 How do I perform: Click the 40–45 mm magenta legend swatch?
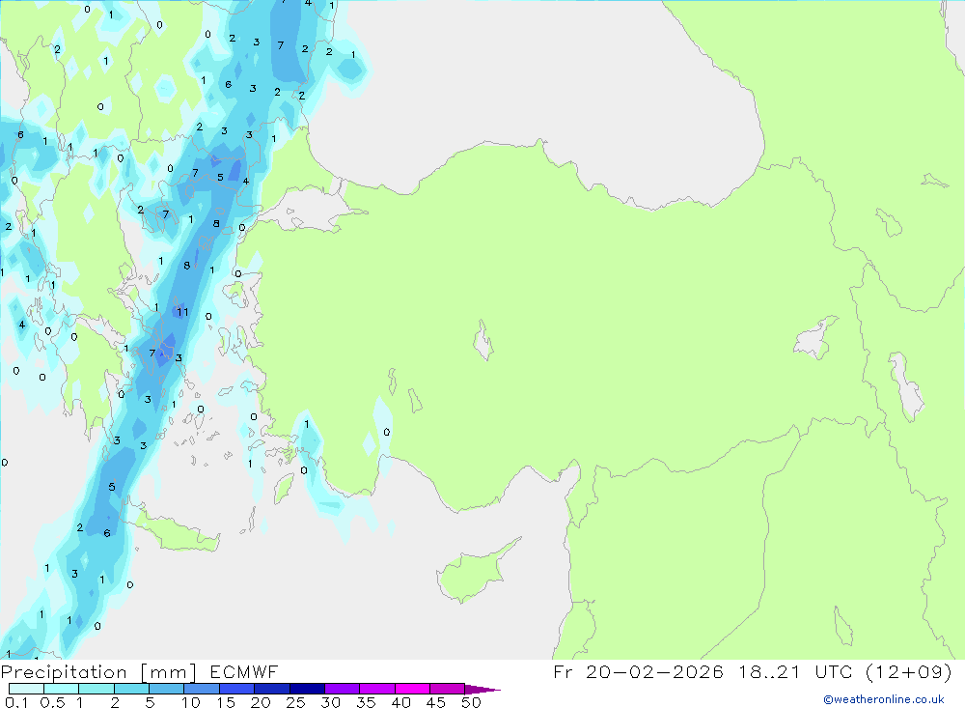(412, 689)
